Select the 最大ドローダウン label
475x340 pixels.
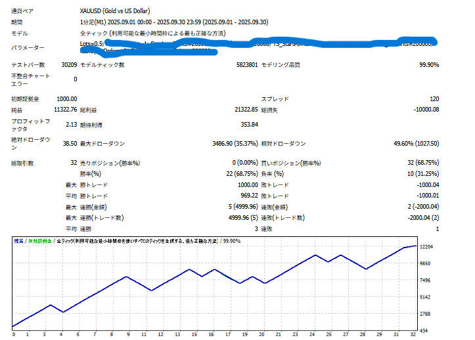pyautogui.click(x=102, y=144)
